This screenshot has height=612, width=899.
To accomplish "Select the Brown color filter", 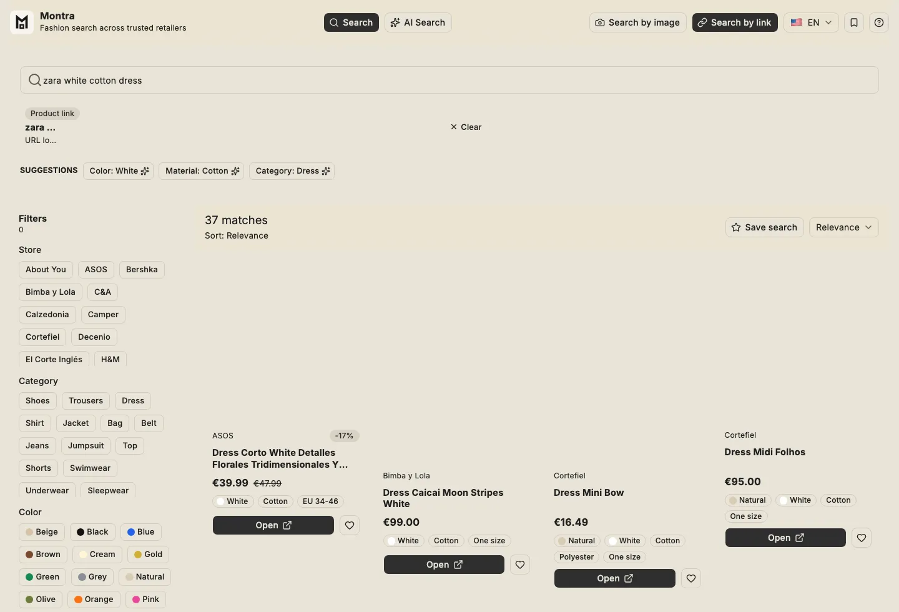I will point(43,555).
